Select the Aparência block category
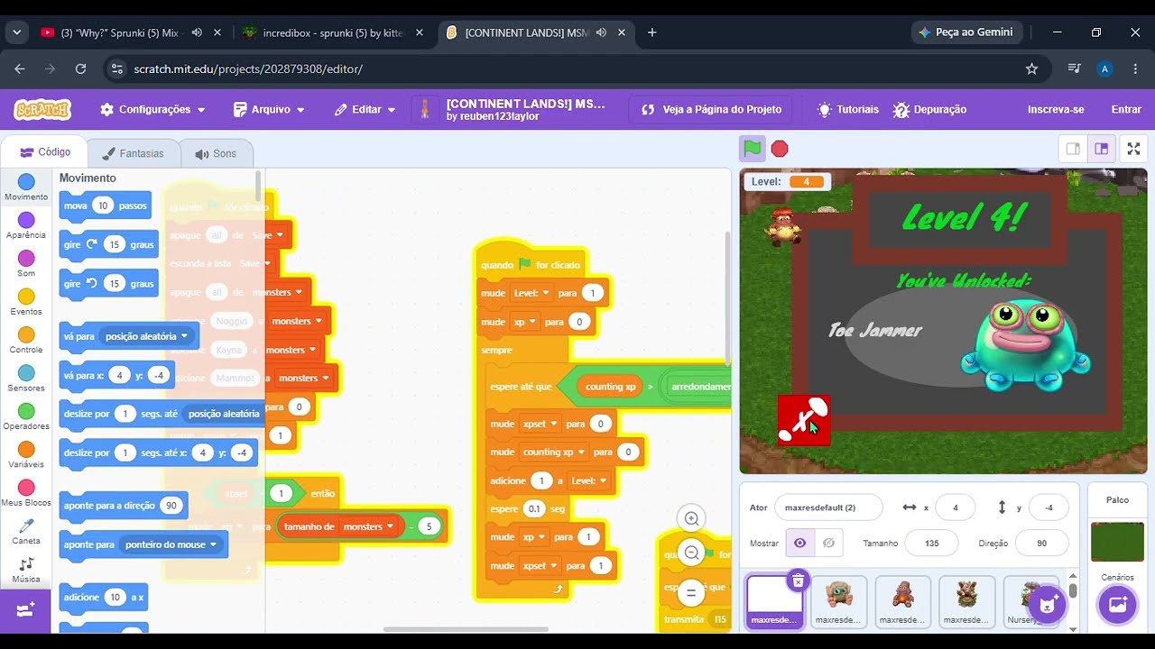The height and width of the screenshot is (649, 1155). click(26, 225)
